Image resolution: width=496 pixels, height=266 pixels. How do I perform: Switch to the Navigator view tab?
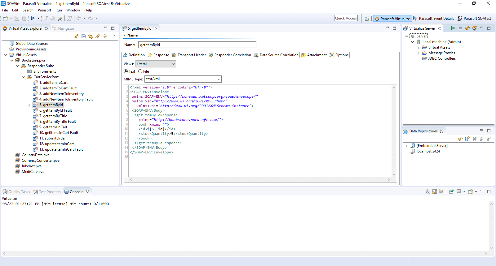(63, 28)
